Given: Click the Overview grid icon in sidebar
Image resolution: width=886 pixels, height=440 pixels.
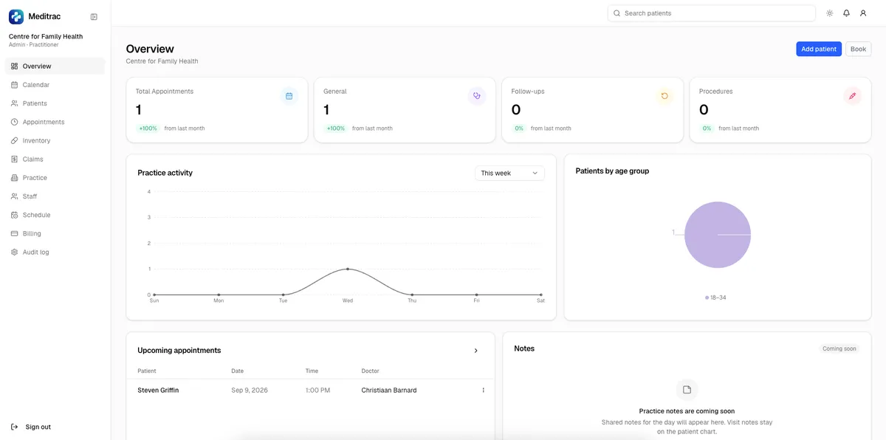Looking at the screenshot, I should (x=15, y=66).
